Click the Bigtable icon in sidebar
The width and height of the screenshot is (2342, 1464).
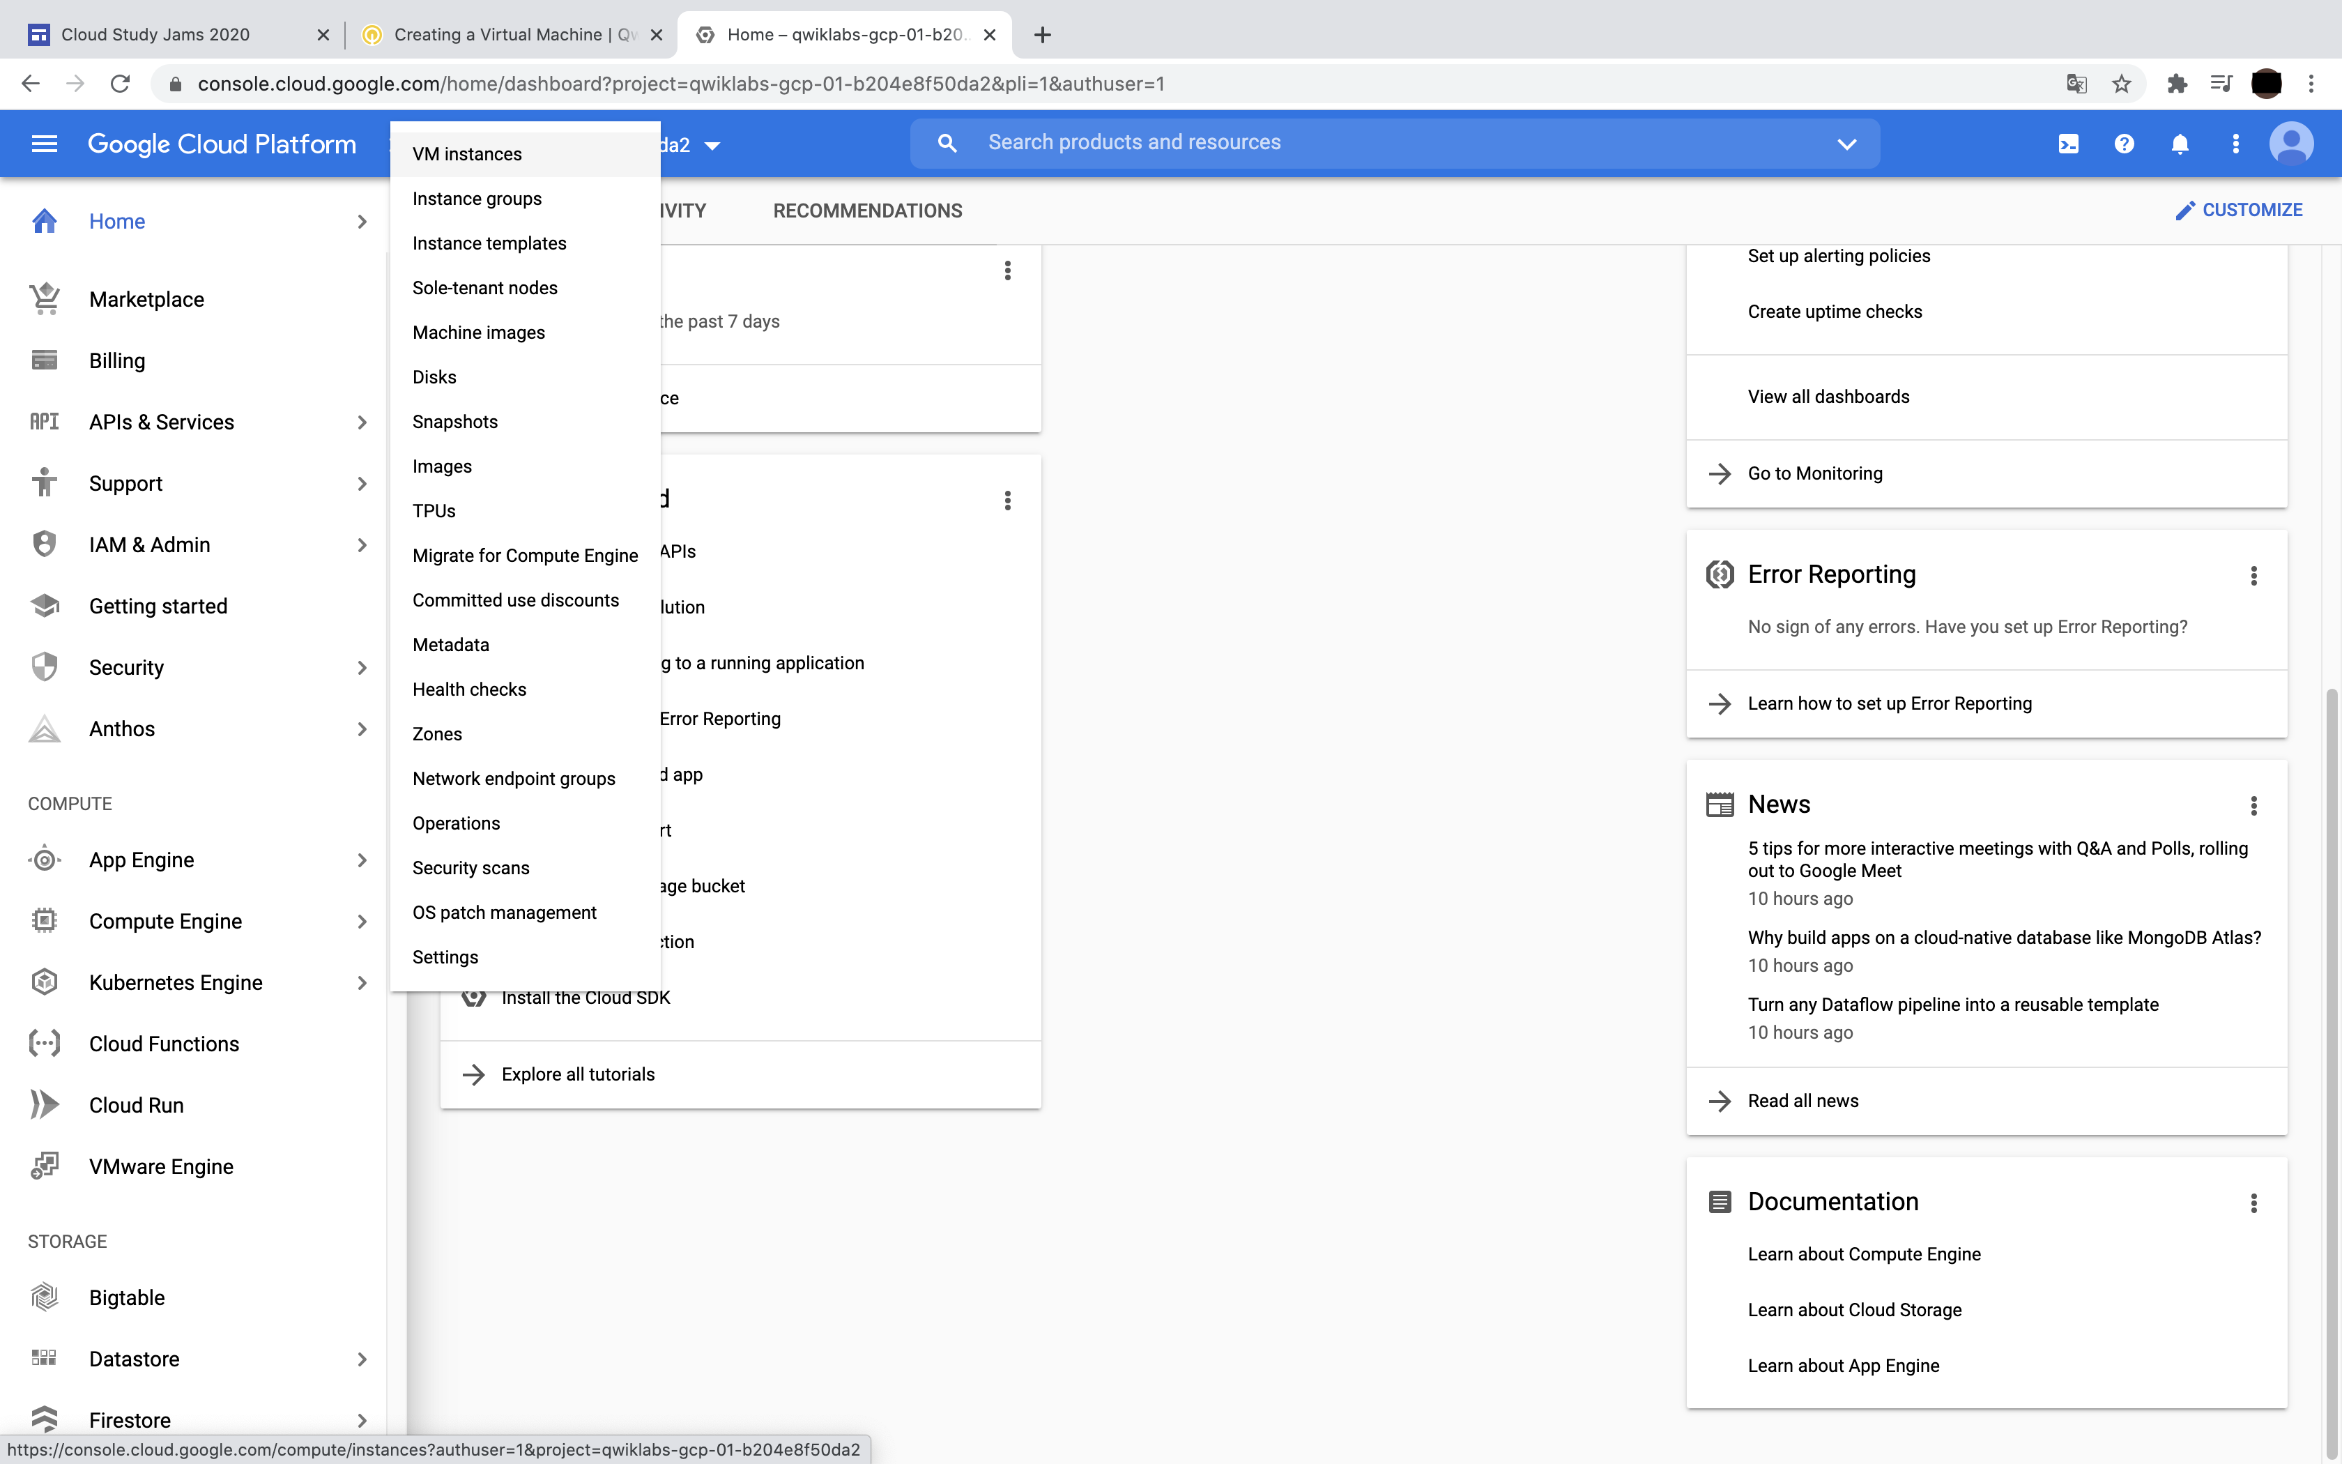tap(45, 1297)
